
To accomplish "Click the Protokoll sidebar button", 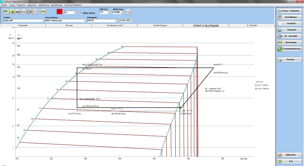I will pyautogui.click(x=289, y=23).
